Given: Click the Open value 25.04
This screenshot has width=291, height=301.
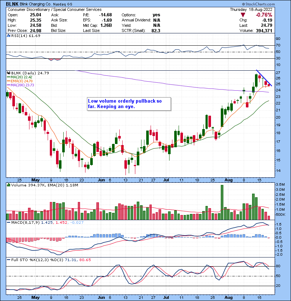Looking at the screenshot, I should coord(36,15).
